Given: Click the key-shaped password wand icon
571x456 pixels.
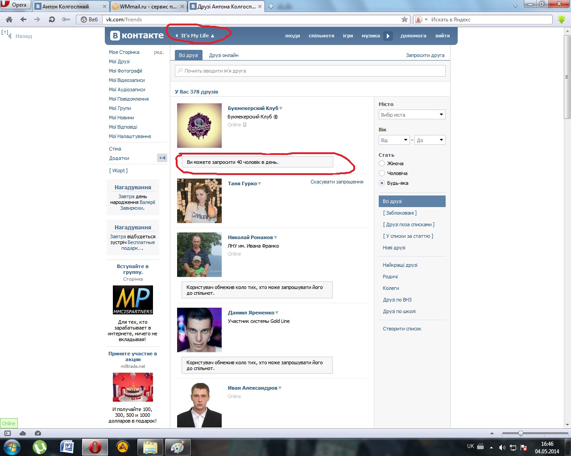Looking at the screenshot, I should (x=66, y=20).
